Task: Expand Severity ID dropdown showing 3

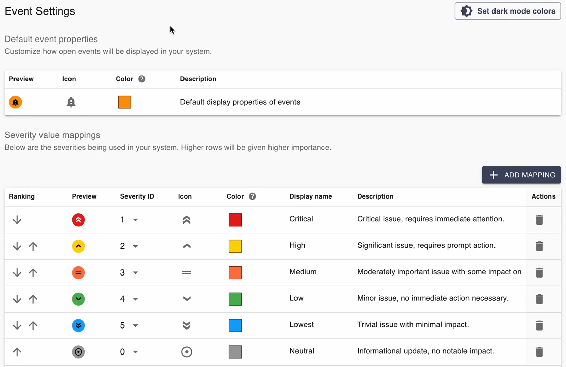Action: tap(135, 272)
